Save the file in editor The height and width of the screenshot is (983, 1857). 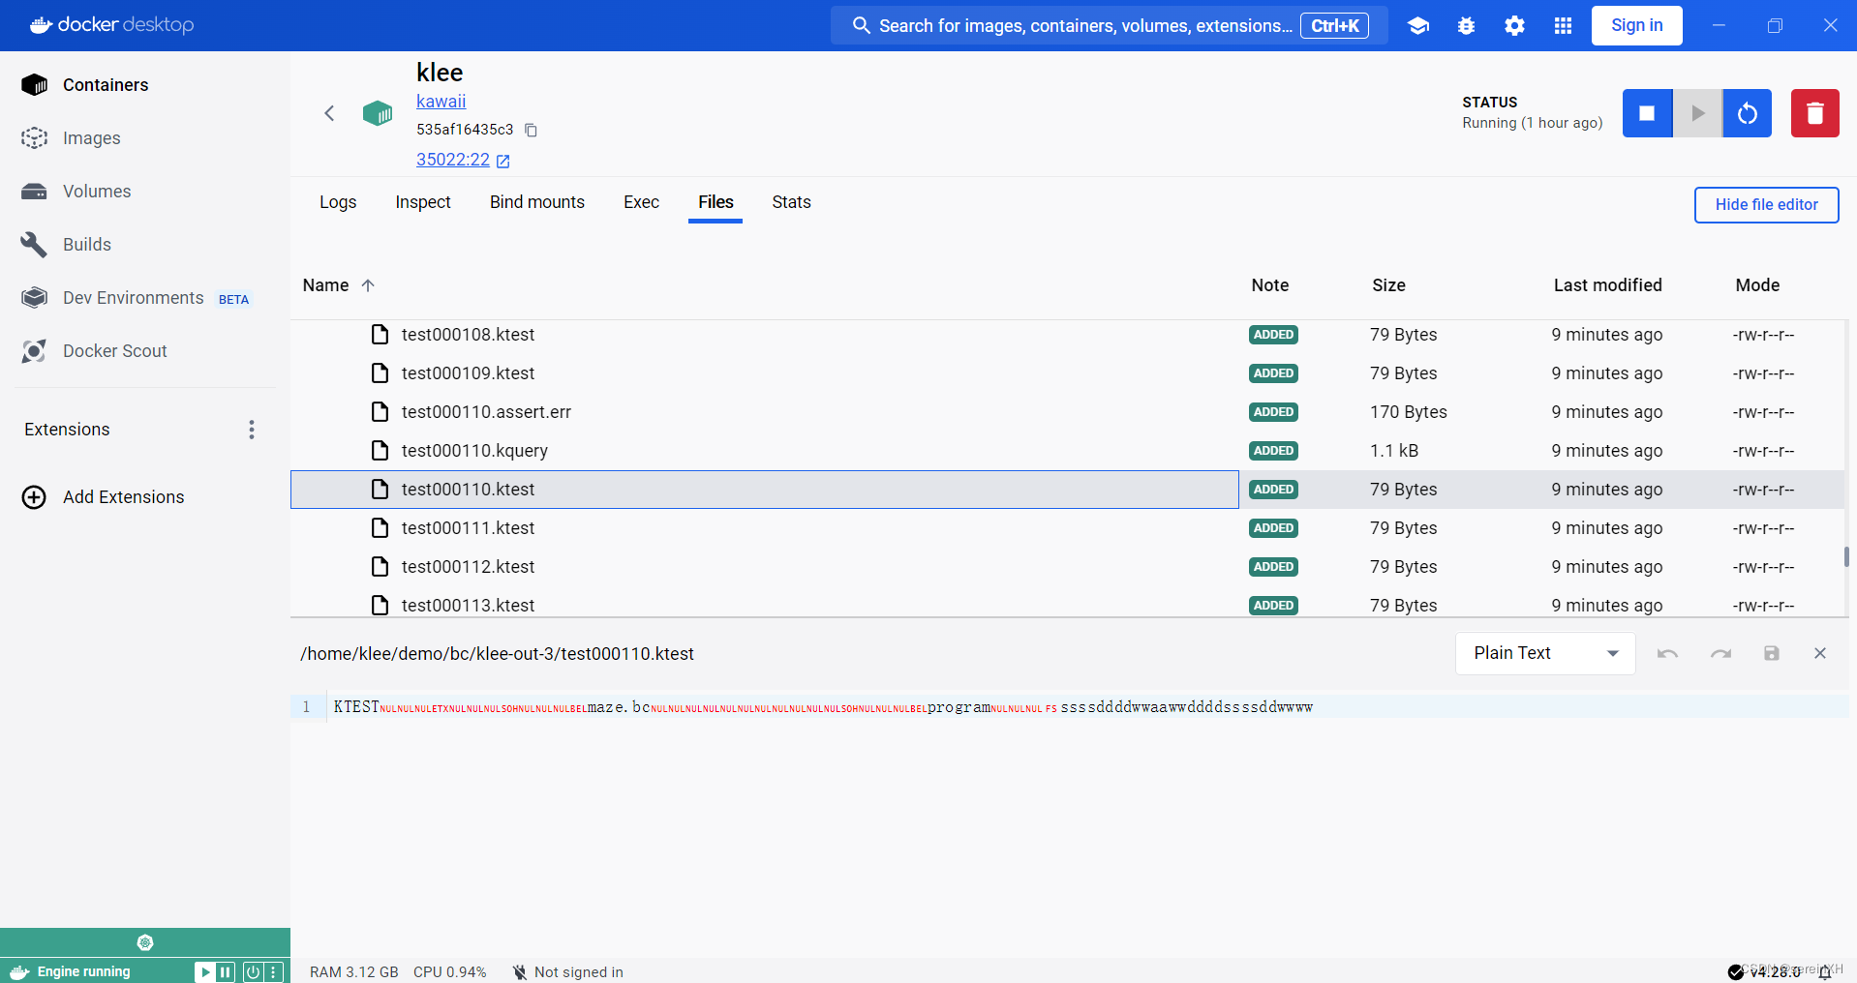(x=1772, y=654)
